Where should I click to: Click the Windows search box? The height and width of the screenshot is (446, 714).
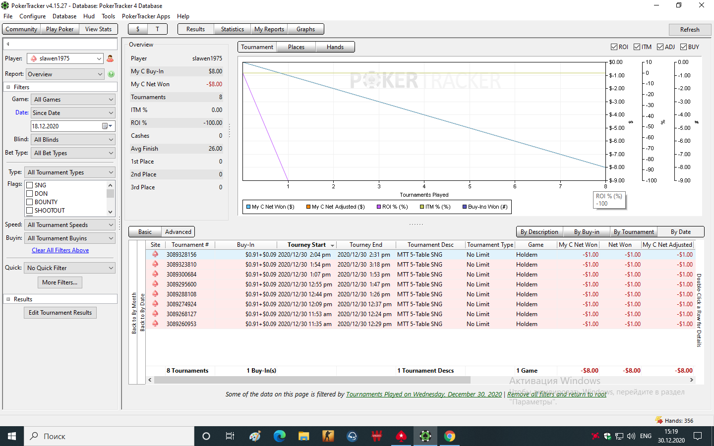click(109, 436)
